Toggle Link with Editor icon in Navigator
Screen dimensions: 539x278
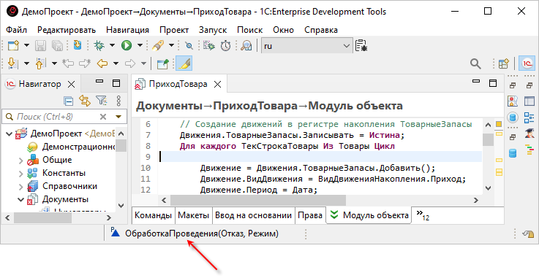click(85, 101)
